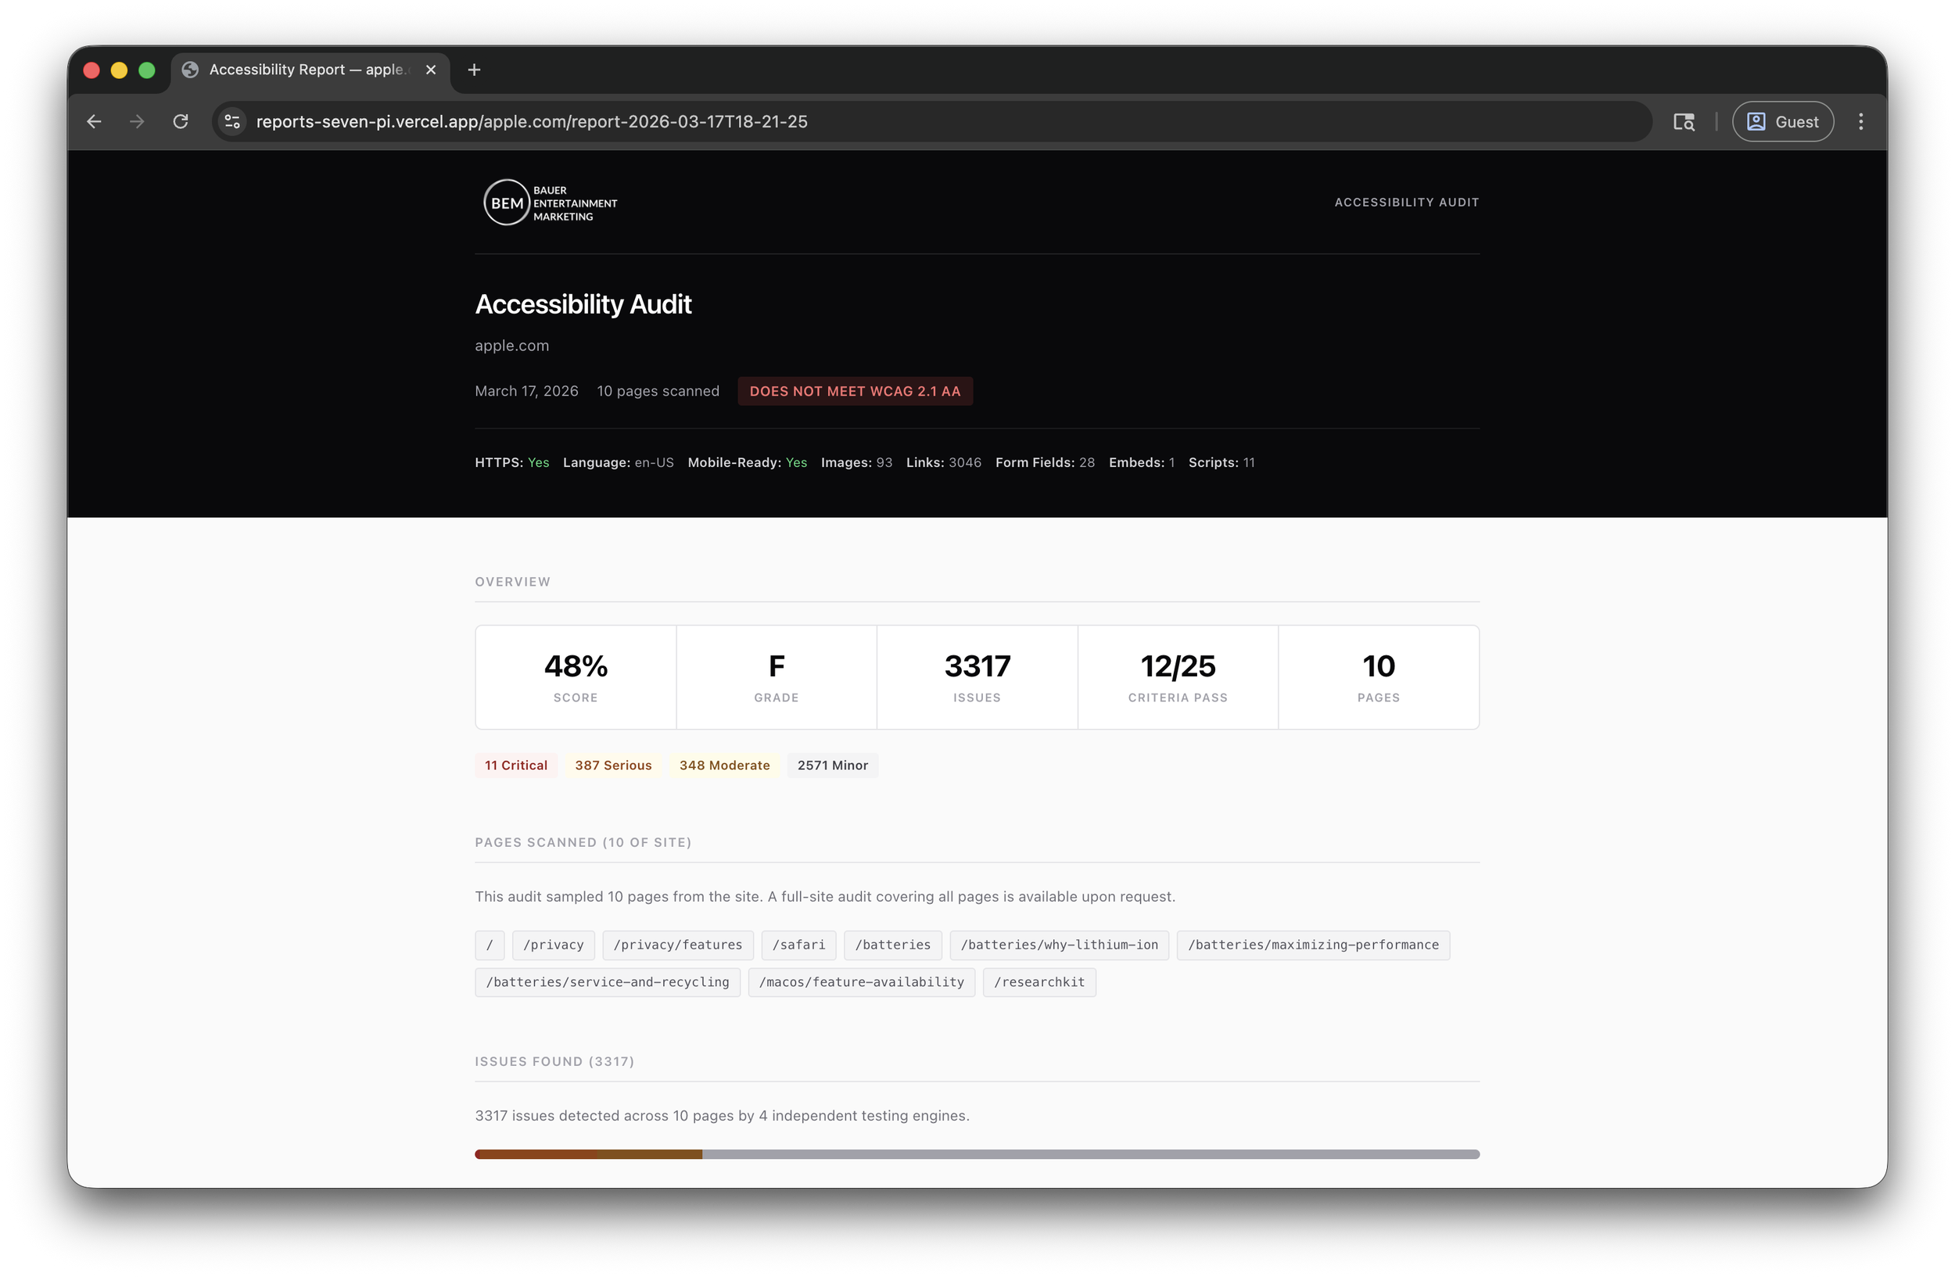
Task: Open the Guest profile menu
Action: pyautogui.click(x=1782, y=120)
